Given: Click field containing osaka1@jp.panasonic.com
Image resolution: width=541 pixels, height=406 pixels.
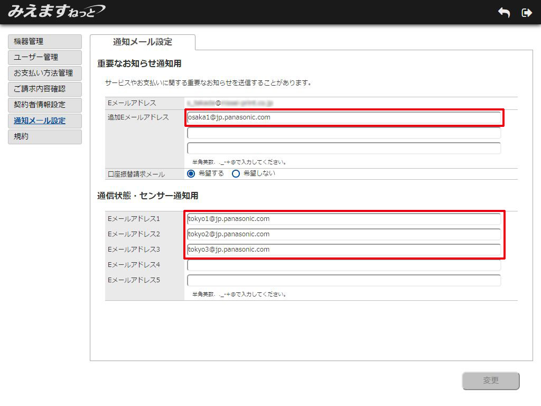Looking at the screenshot, I should [x=343, y=117].
